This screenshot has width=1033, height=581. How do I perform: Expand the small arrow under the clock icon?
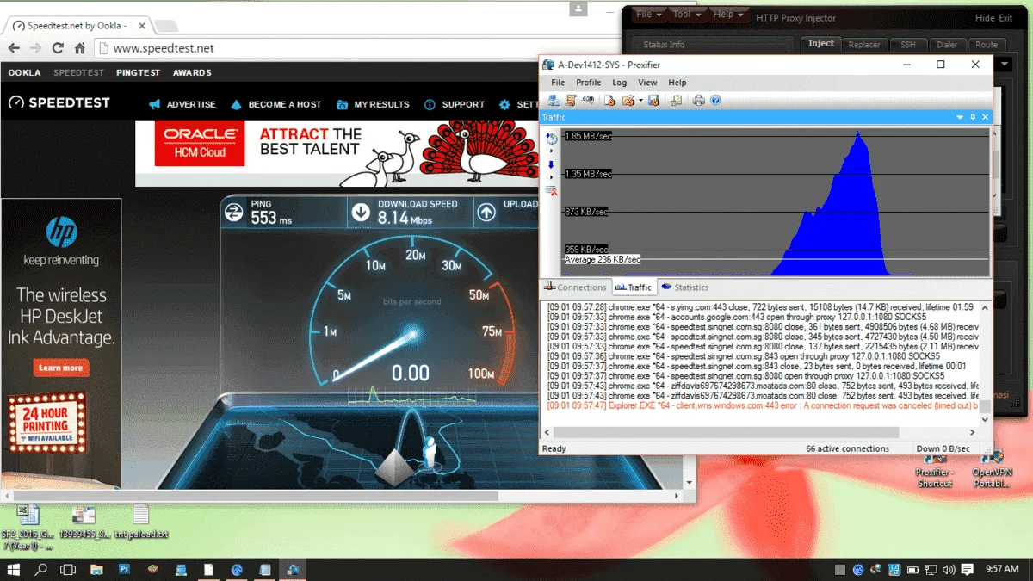(x=552, y=151)
